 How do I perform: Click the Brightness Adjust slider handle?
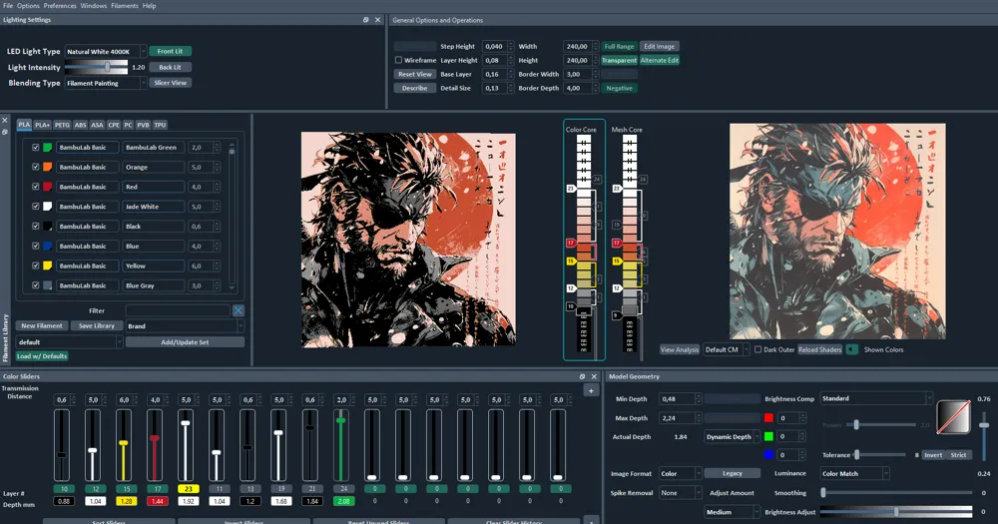(897, 511)
